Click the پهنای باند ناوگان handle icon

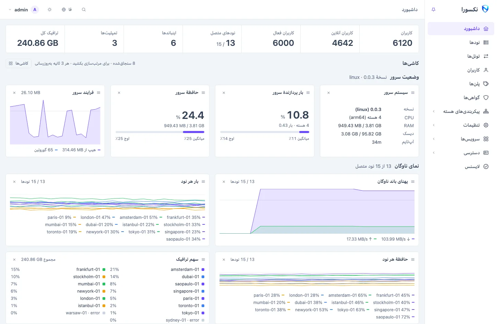click(413, 182)
